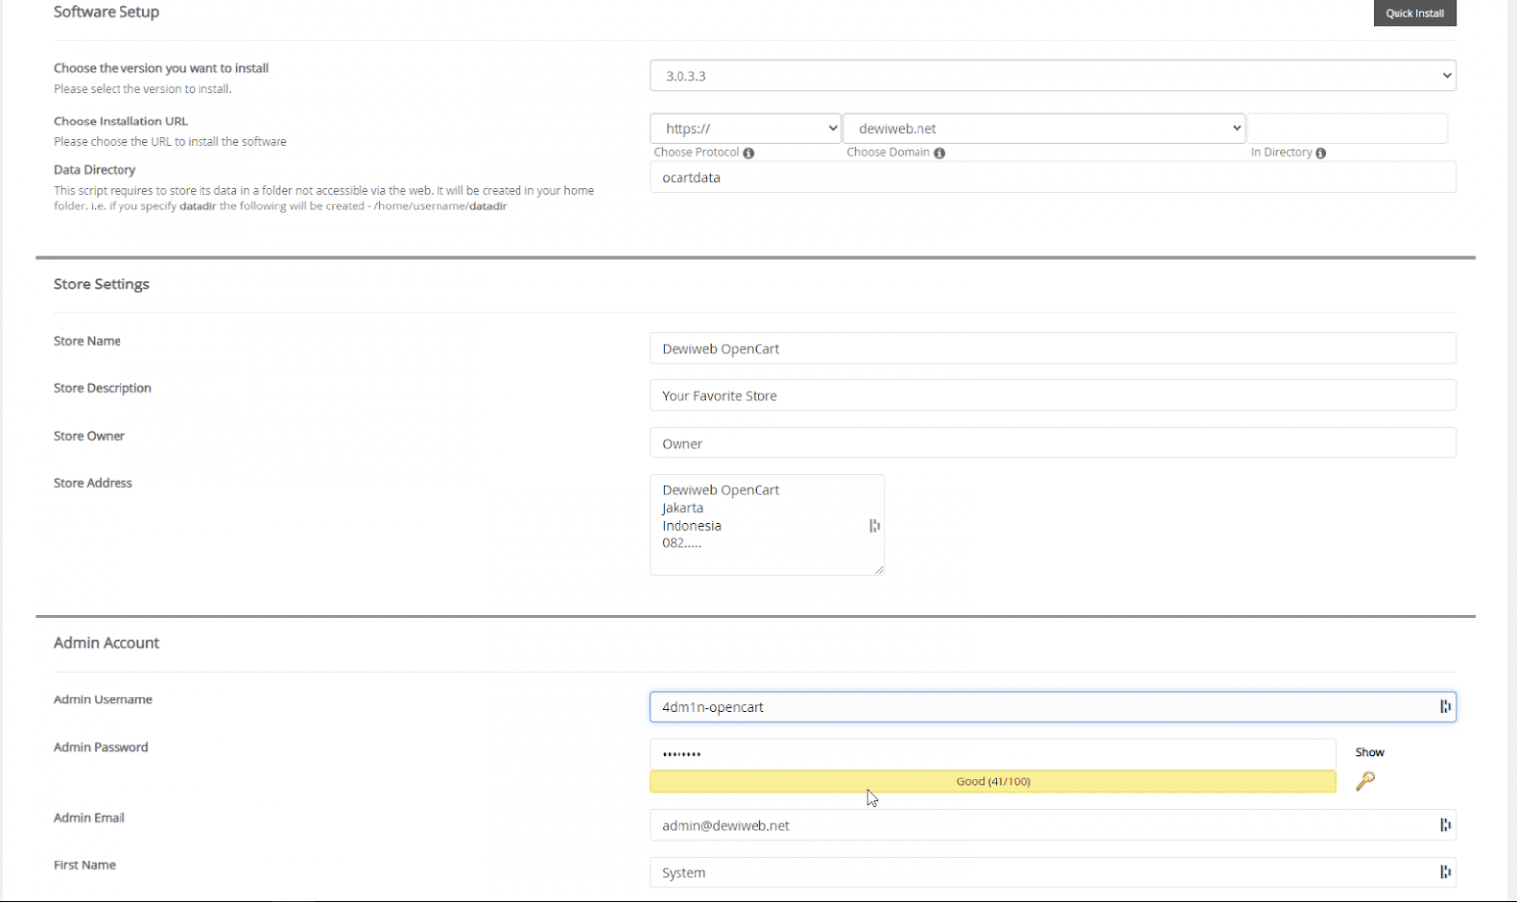Click the Choose Protocol info icon
The height and width of the screenshot is (902, 1517).
pos(749,153)
